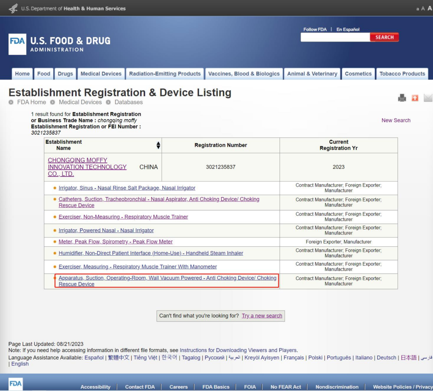Open the Cosmetics tab
This screenshot has height=391, width=433.
coord(358,74)
